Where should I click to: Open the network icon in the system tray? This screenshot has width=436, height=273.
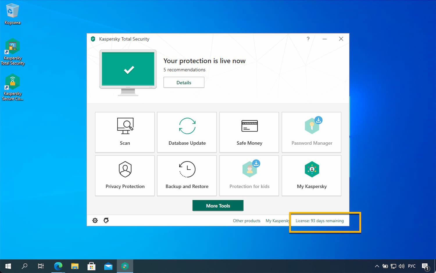(393, 266)
